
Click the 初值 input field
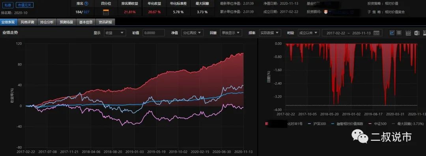tap(154, 33)
